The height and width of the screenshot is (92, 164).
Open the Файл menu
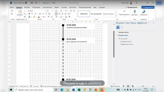click(x=12, y=7)
